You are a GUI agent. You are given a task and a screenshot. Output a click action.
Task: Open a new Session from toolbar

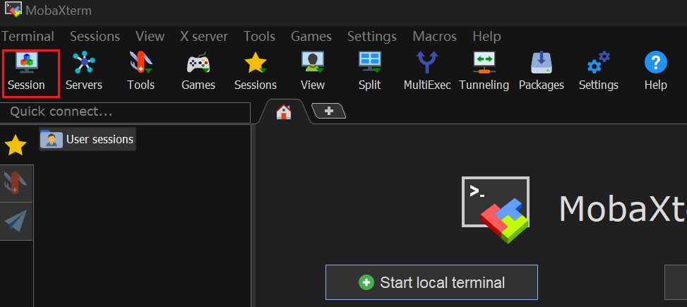tap(27, 72)
